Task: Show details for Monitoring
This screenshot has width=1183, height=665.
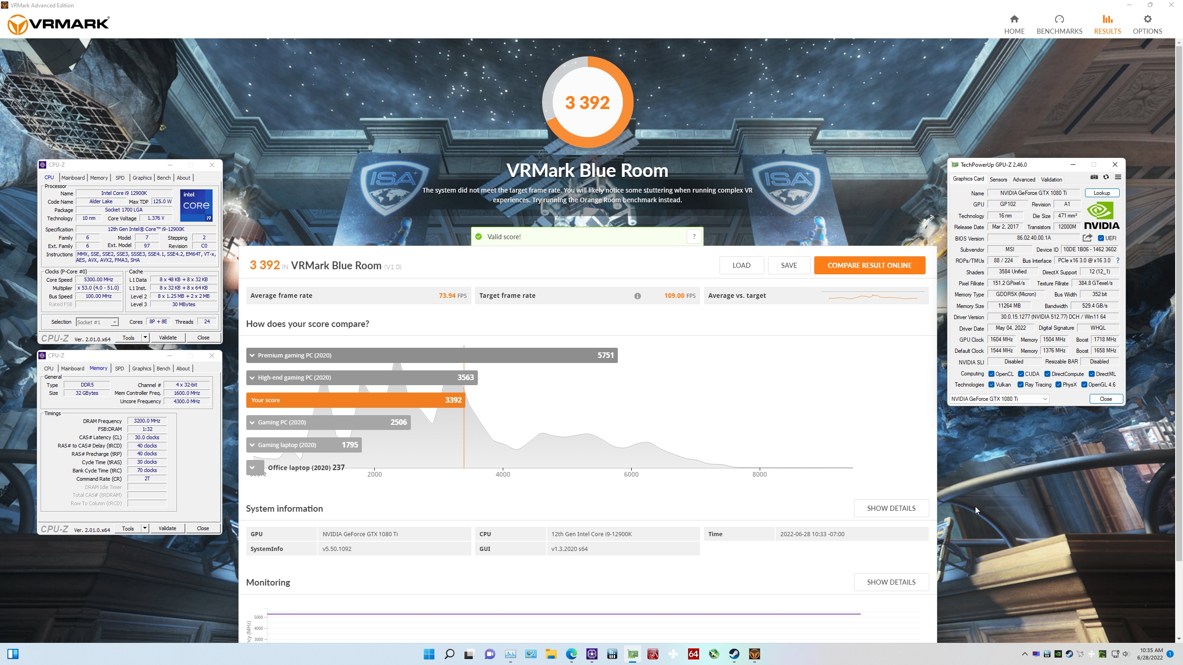Action: point(891,582)
